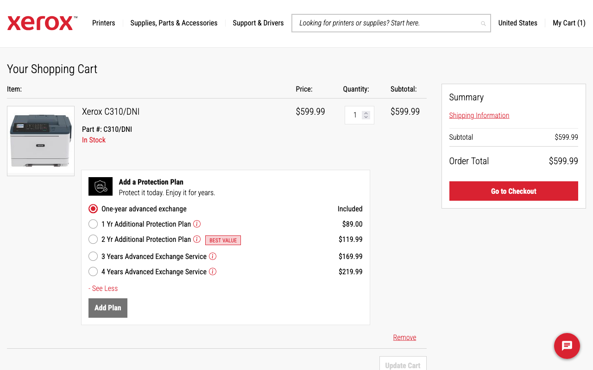The width and height of the screenshot is (593, 370).
Task: Open the printer product thumbnail
Action: [41, 141]
